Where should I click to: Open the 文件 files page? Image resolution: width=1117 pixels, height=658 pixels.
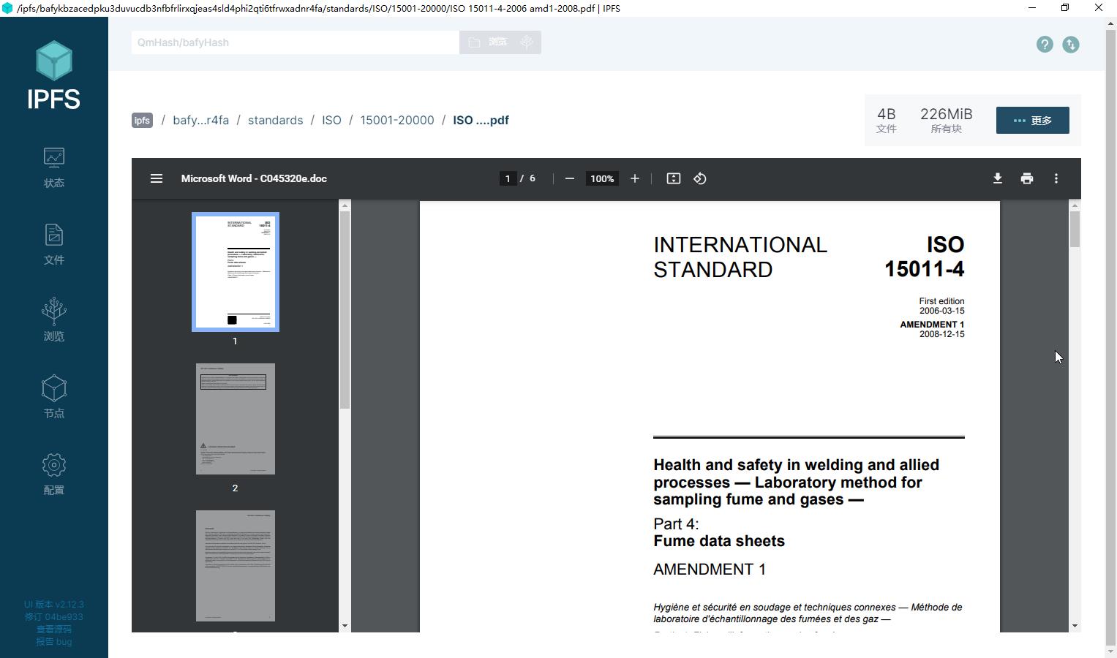click(54, 244)
